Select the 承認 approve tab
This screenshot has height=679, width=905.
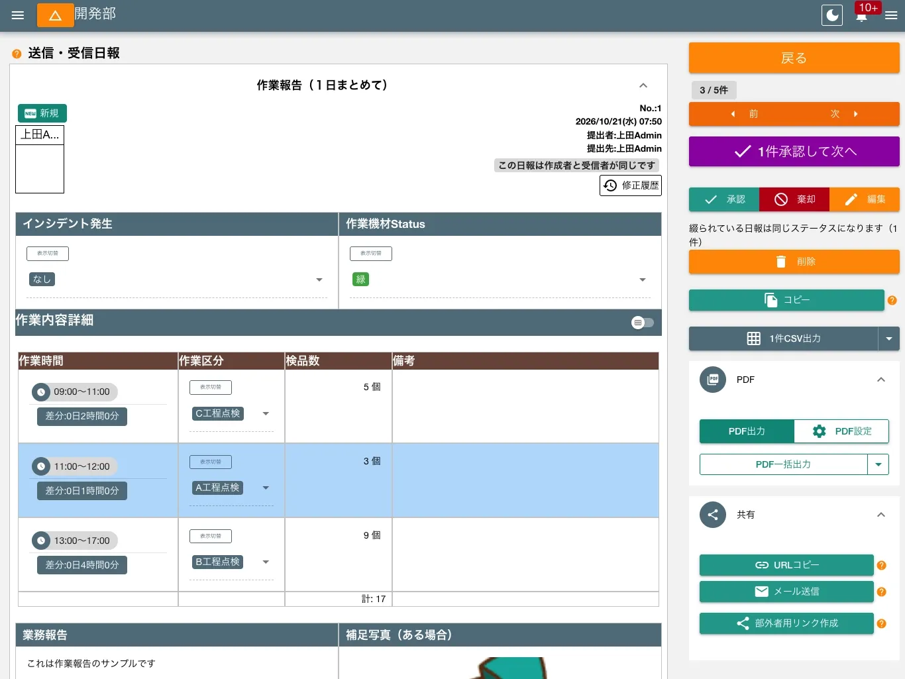click(x=724, y=199)
